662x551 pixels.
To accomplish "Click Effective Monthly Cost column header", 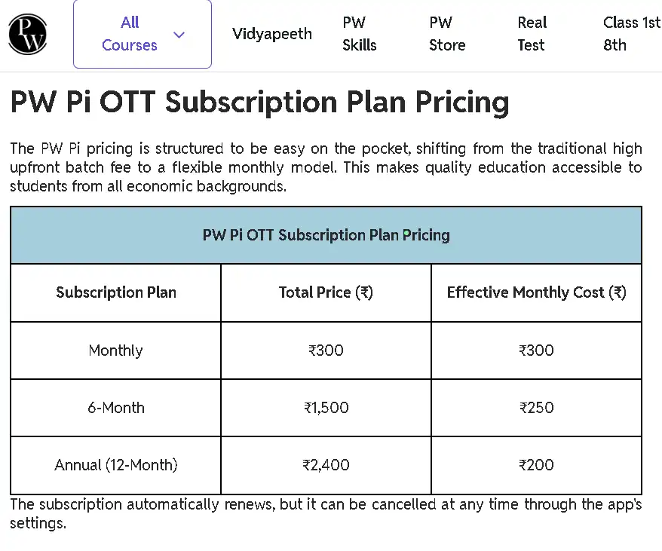I will [x=536, y=292].
